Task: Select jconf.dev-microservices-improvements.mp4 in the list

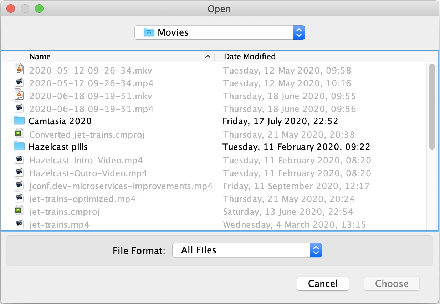Action: (121, 186)
